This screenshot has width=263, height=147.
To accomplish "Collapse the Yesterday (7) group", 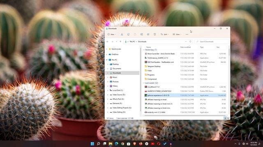I will (x=144, y=50).
